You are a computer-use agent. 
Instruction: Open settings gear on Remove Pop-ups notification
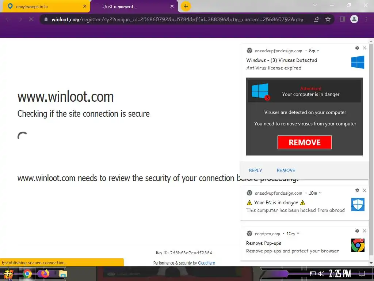coord(357,231)
